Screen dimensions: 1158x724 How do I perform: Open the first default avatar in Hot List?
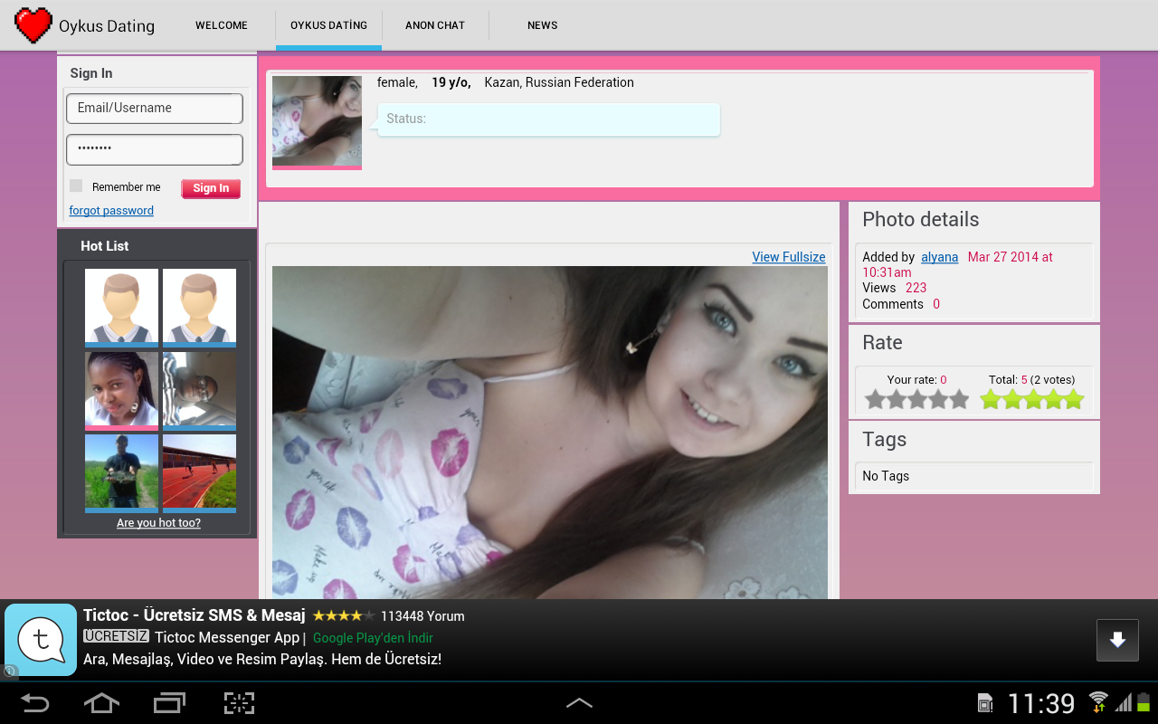(x=121, y=308)
